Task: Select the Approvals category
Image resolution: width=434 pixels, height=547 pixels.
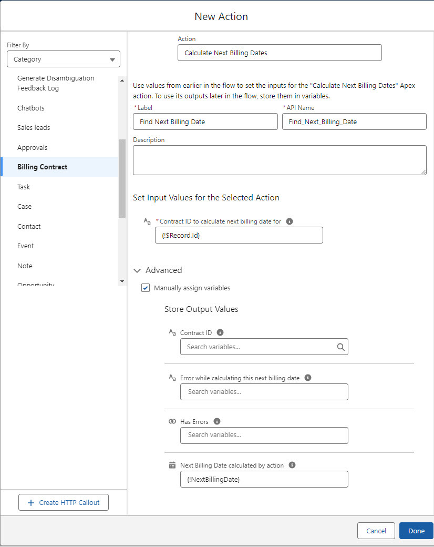Action: click(x=32, y=148)
